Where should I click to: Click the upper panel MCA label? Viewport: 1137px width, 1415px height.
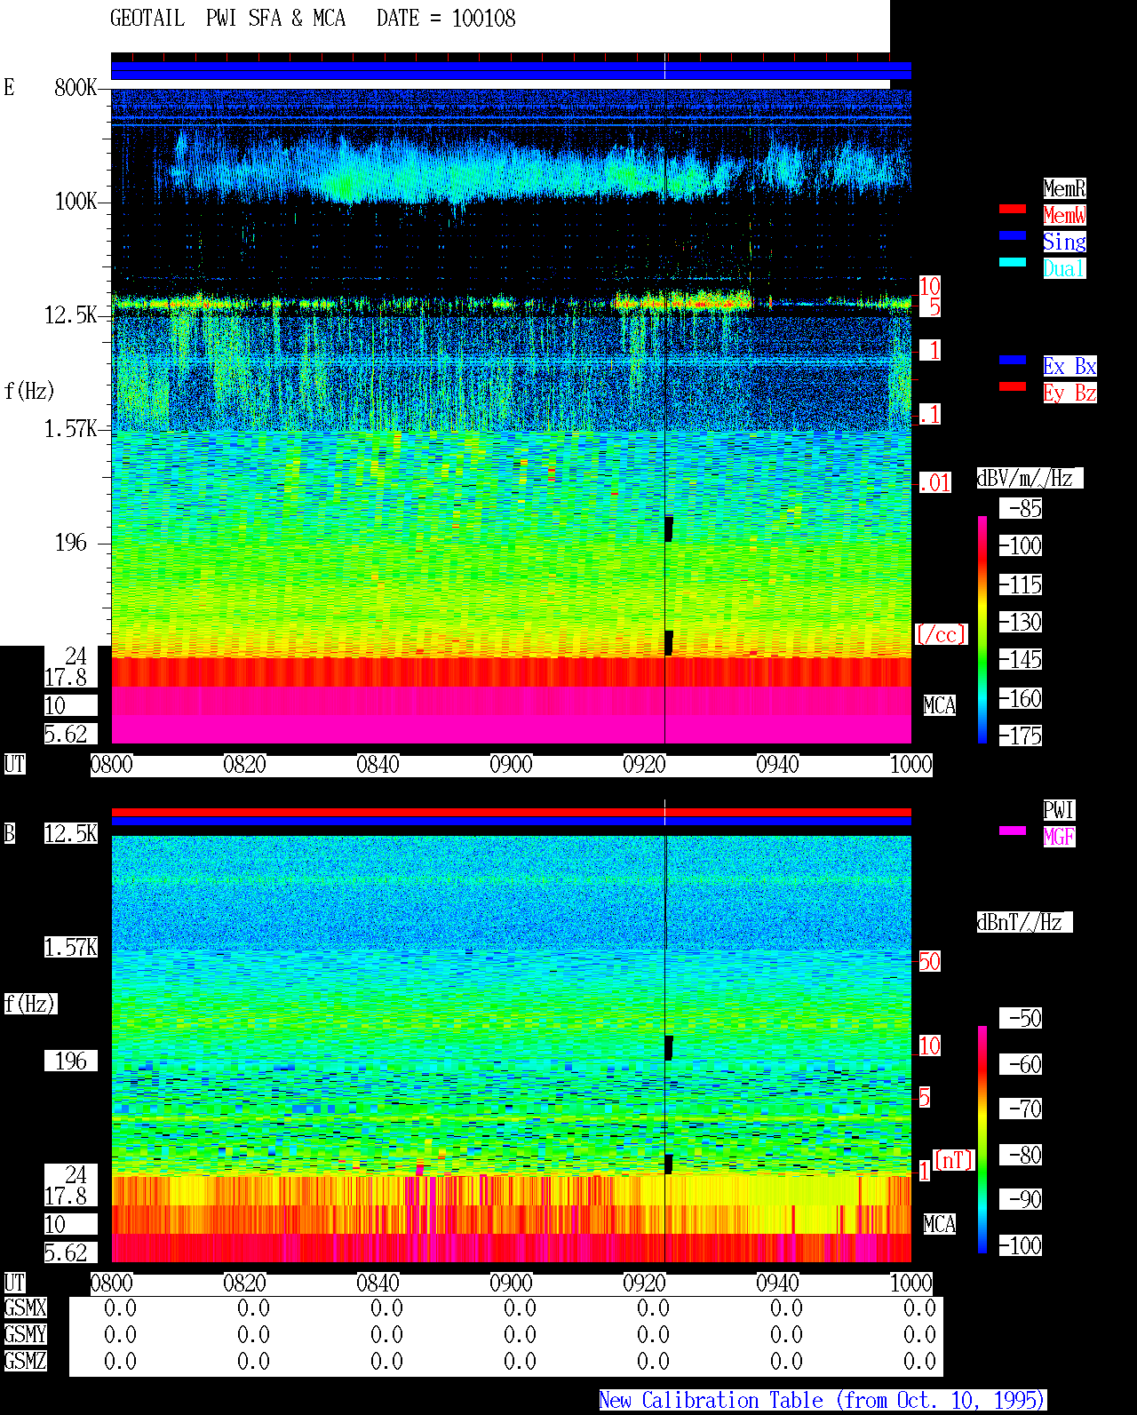[940, 705]
